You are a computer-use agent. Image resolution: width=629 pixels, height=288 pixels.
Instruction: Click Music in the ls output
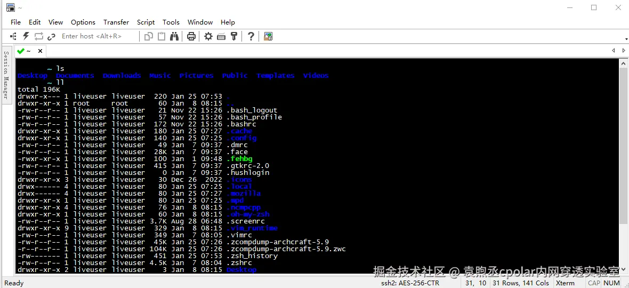pyautogui.click(x=160, y=75)
